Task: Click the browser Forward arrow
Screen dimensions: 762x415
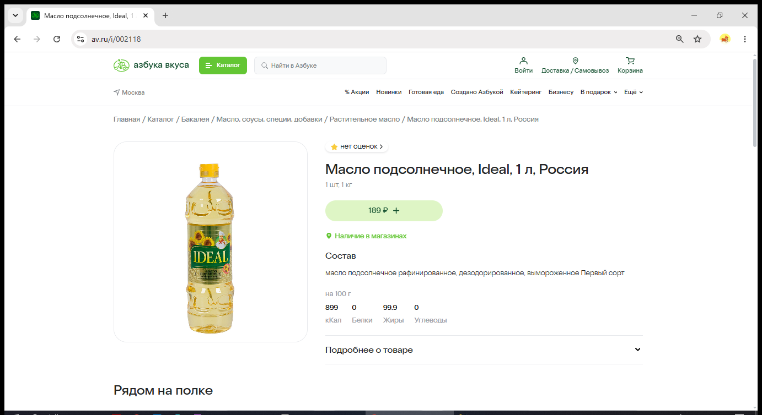Action: pos(37,39)
